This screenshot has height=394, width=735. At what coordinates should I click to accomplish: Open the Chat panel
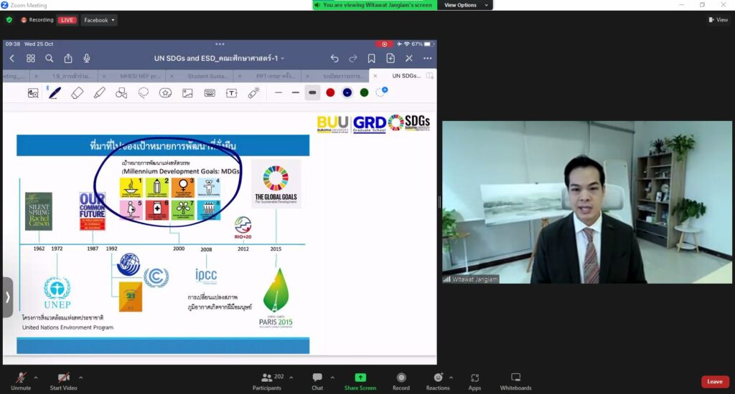point(317,380)
